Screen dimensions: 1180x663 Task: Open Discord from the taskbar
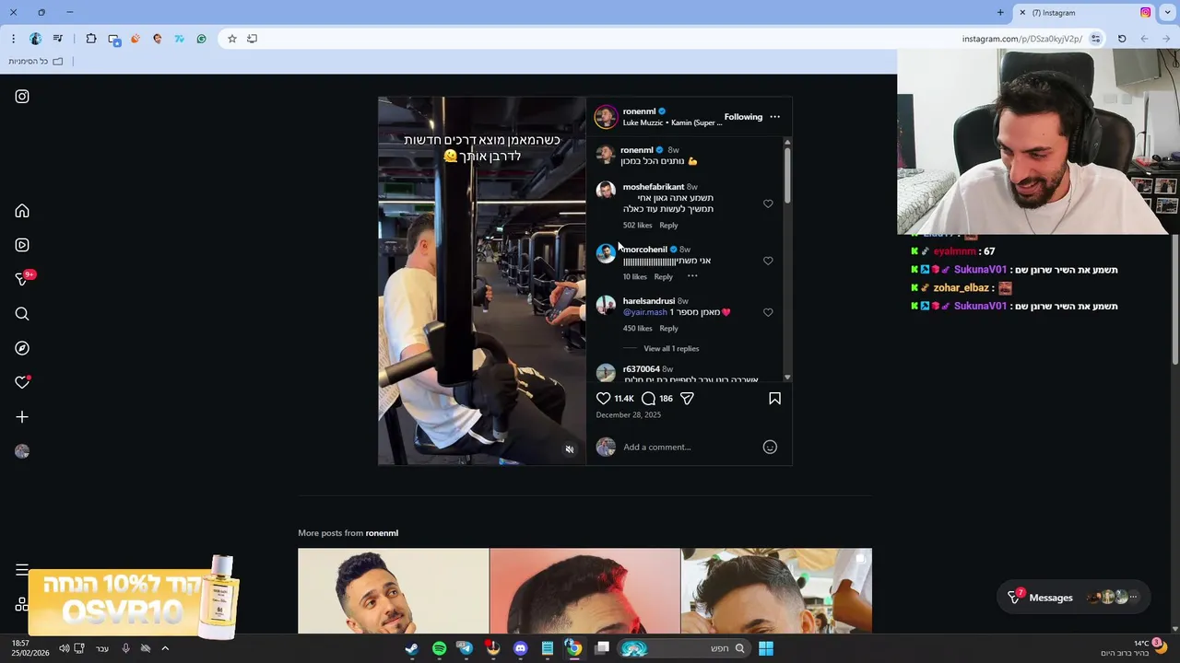tap(520, 648)
